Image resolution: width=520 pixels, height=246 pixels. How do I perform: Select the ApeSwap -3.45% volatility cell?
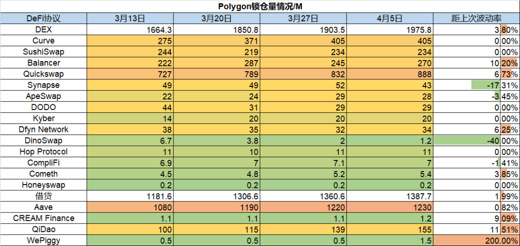pos(476,97)
